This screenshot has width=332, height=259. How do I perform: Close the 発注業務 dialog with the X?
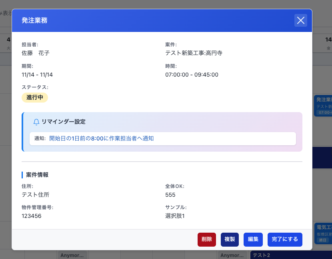tap(301, 20)
